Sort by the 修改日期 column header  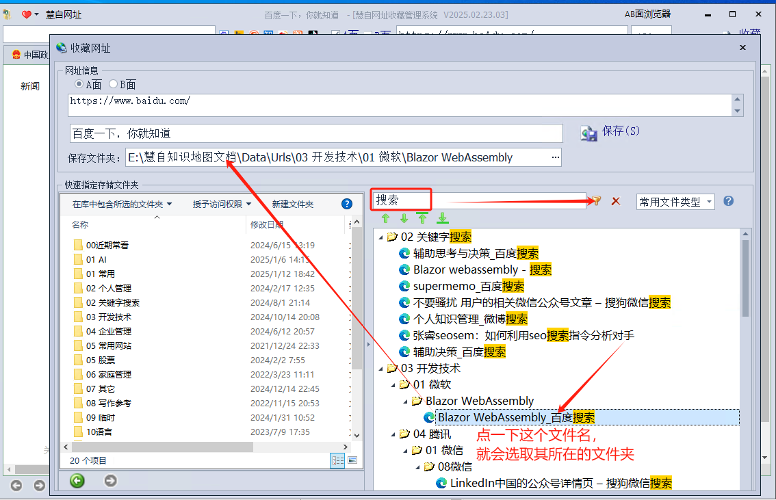click(266, 225)
